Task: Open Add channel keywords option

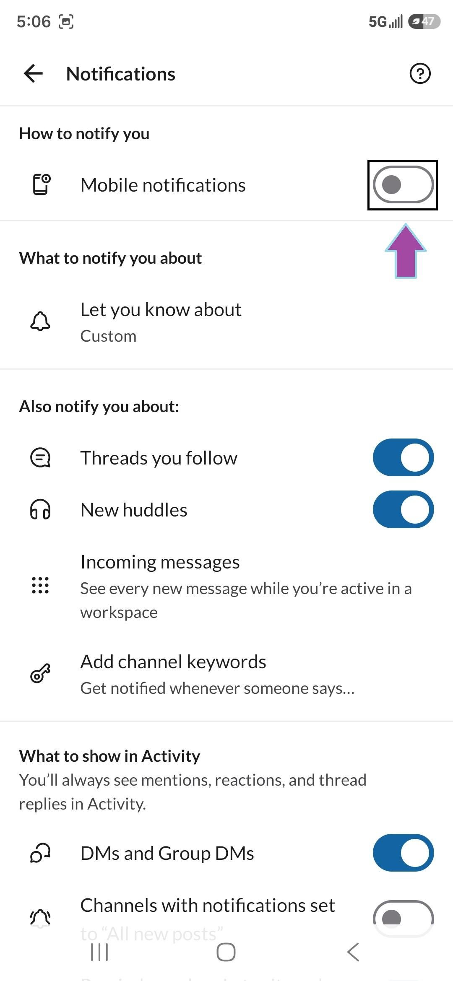Action: (x=226, y=674)
